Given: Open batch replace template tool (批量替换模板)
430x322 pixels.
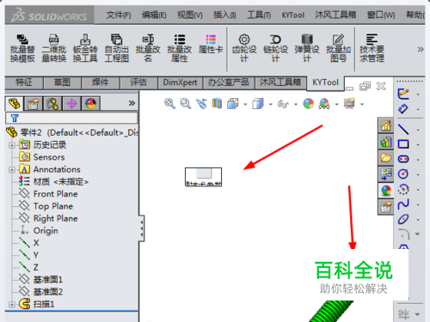Looking at the screenshot, I should [x=22, y=48].
